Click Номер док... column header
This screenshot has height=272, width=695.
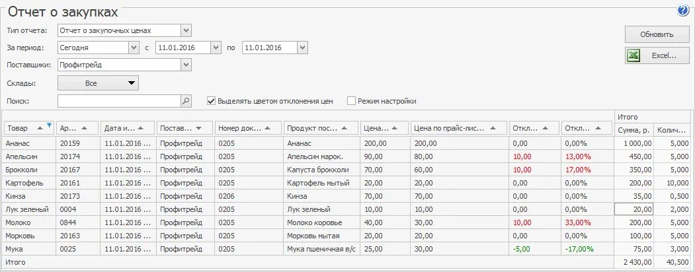[x=248, y=128]
